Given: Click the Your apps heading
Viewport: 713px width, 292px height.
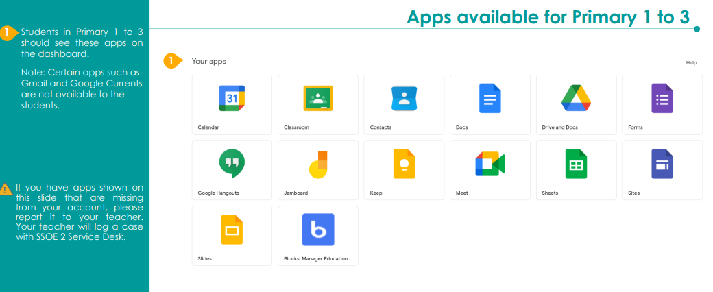Looking at the screenshot, I should [x=208, y=62].
